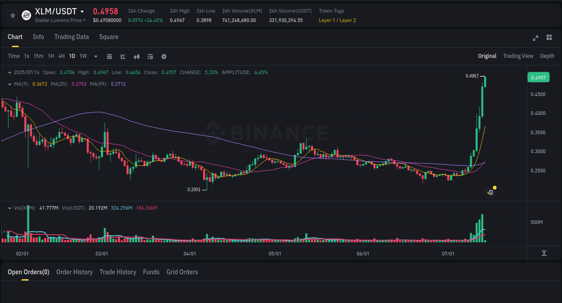562x303 pixels.
Task: Expand the extra timeframe intervals dropdown
Action: (x=95, y=56)
